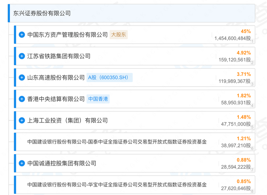Expand 香港中央结算有限公司 plus icon
267x195 pixels.
22,99
